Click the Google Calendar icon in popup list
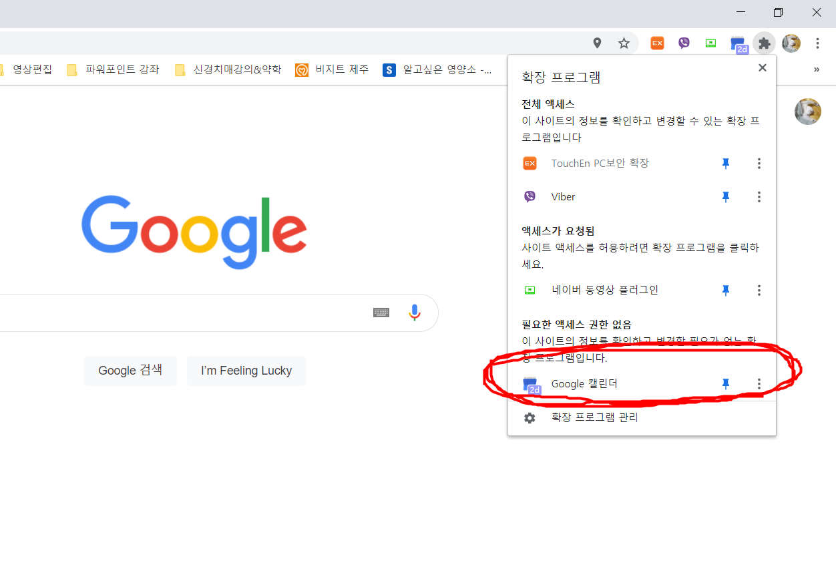This screenshot has height=585, width=836. pos(532,385)
